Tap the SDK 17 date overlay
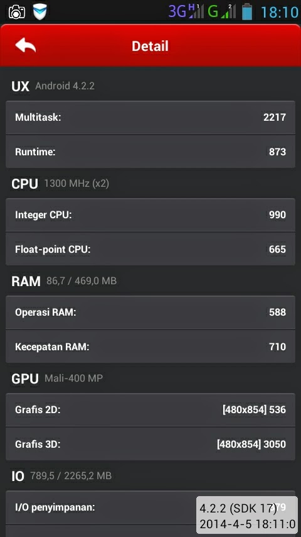 click(246, 515)
